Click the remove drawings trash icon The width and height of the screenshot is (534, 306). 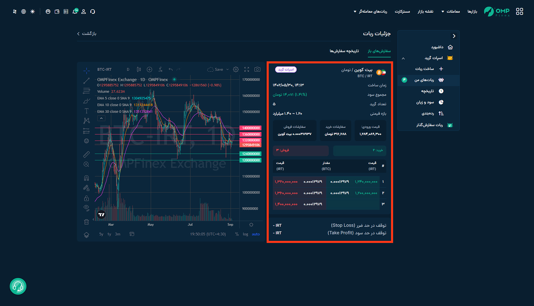click(86, 222)
